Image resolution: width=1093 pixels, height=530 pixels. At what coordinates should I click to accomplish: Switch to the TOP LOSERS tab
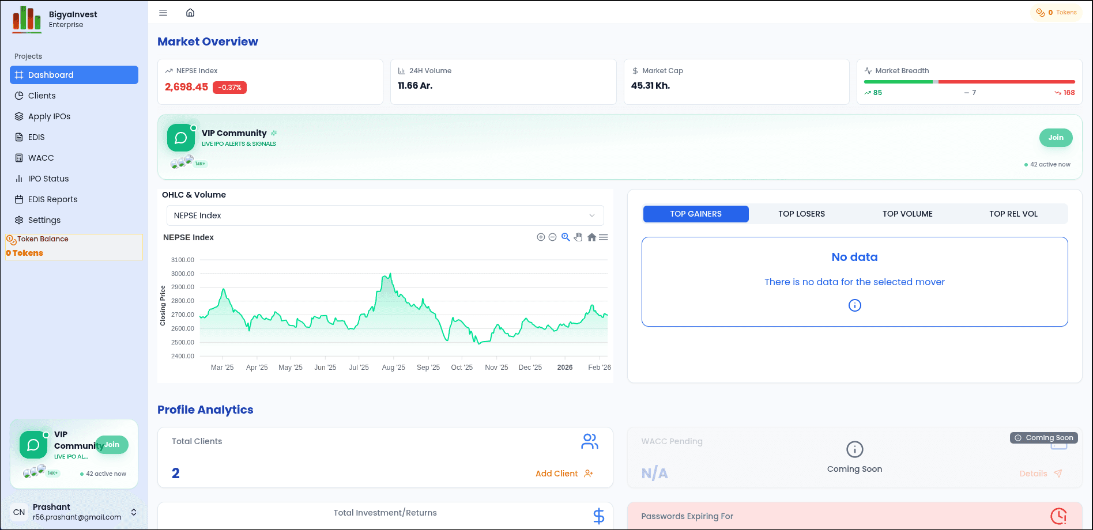click(x=802, y=214)
